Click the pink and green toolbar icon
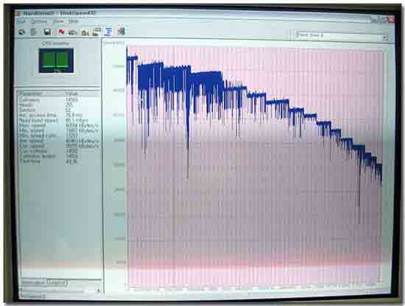Screen dimensions: 405x306 [x=121, y=32]
